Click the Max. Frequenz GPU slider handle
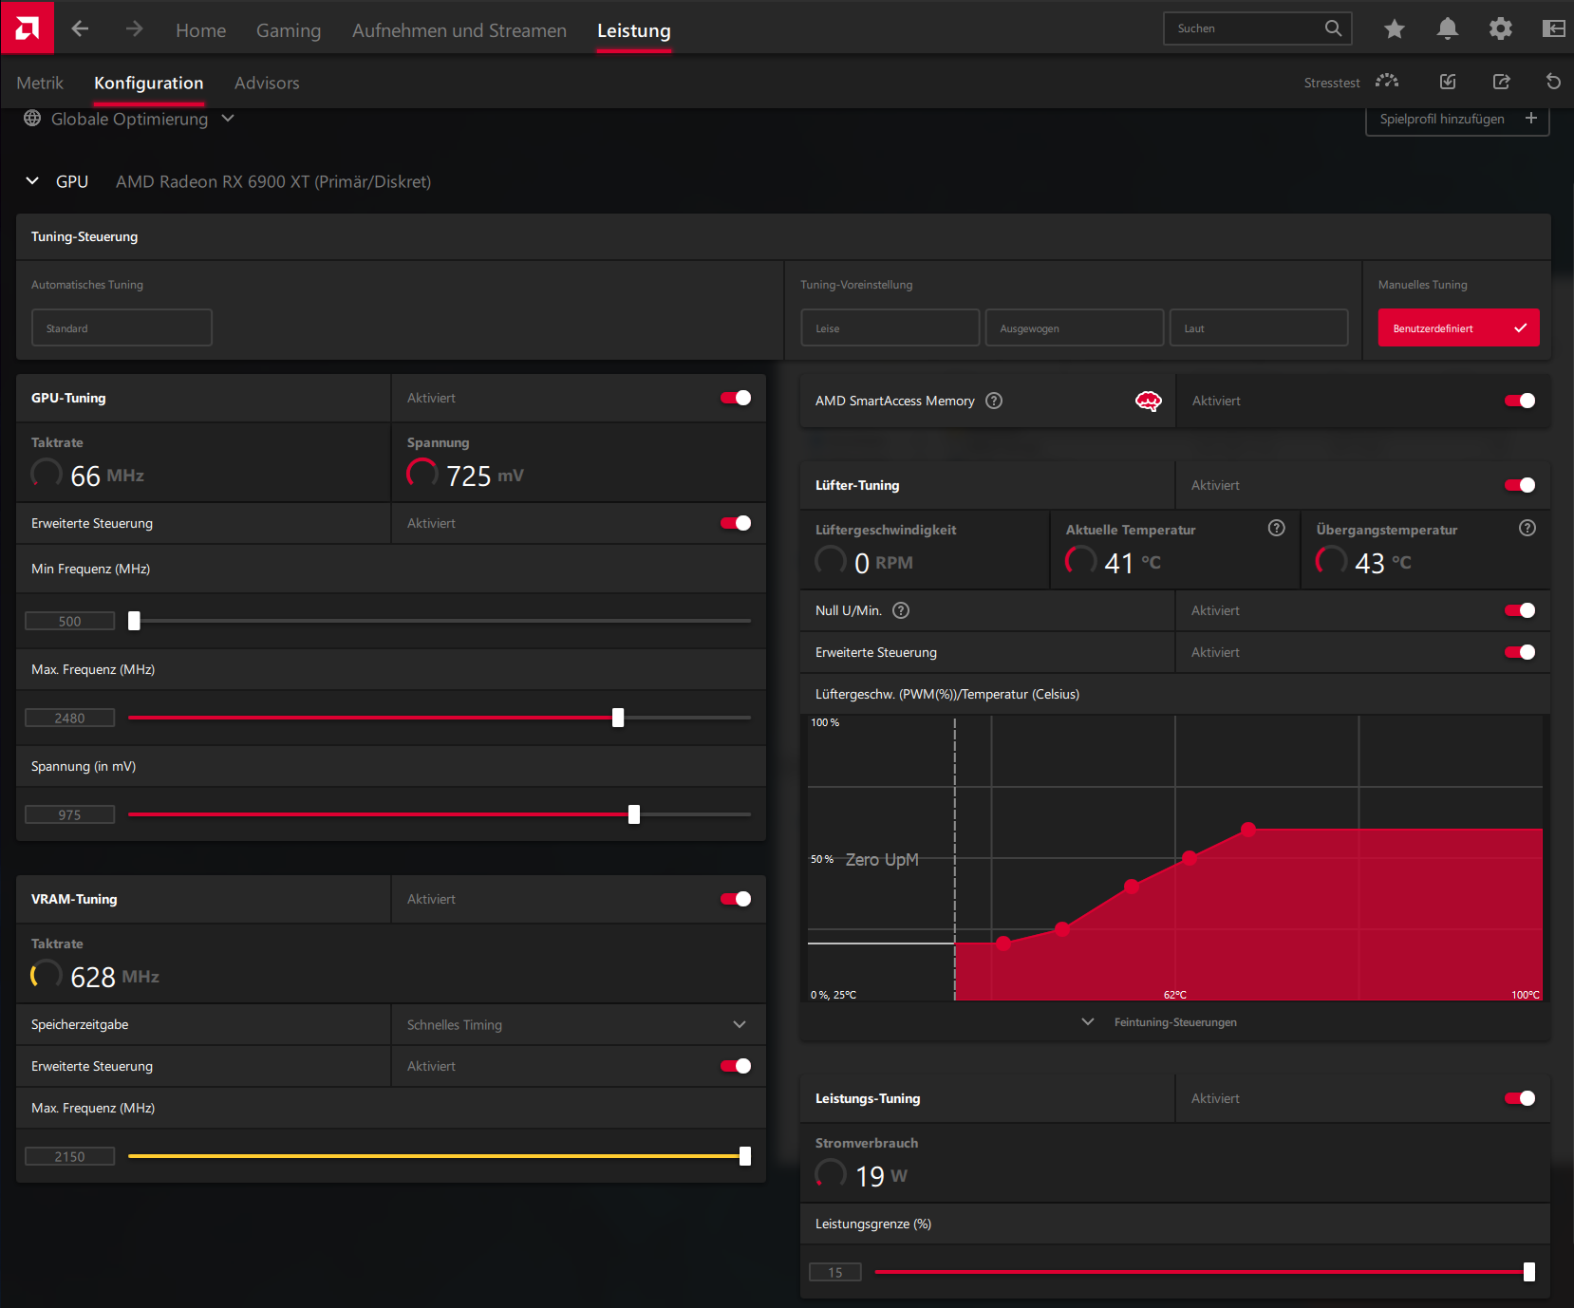Image resolution: width=1574 pixels, height=1308 pixels. pyautogui.click(x=618, y=718)
